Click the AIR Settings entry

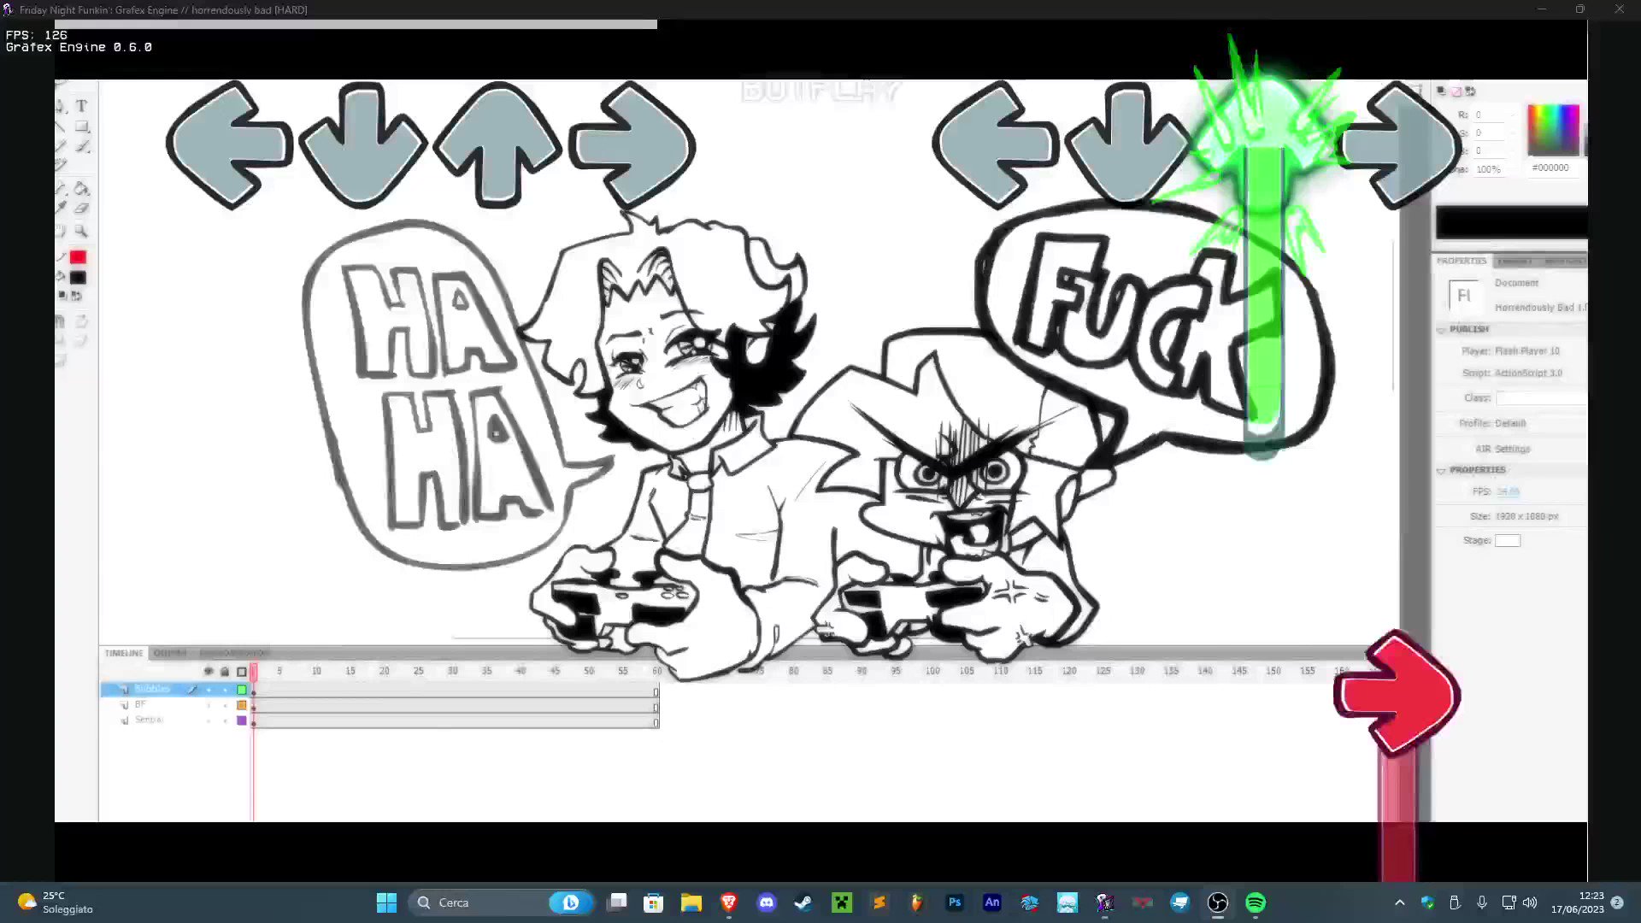click(x=1503, y=450)
